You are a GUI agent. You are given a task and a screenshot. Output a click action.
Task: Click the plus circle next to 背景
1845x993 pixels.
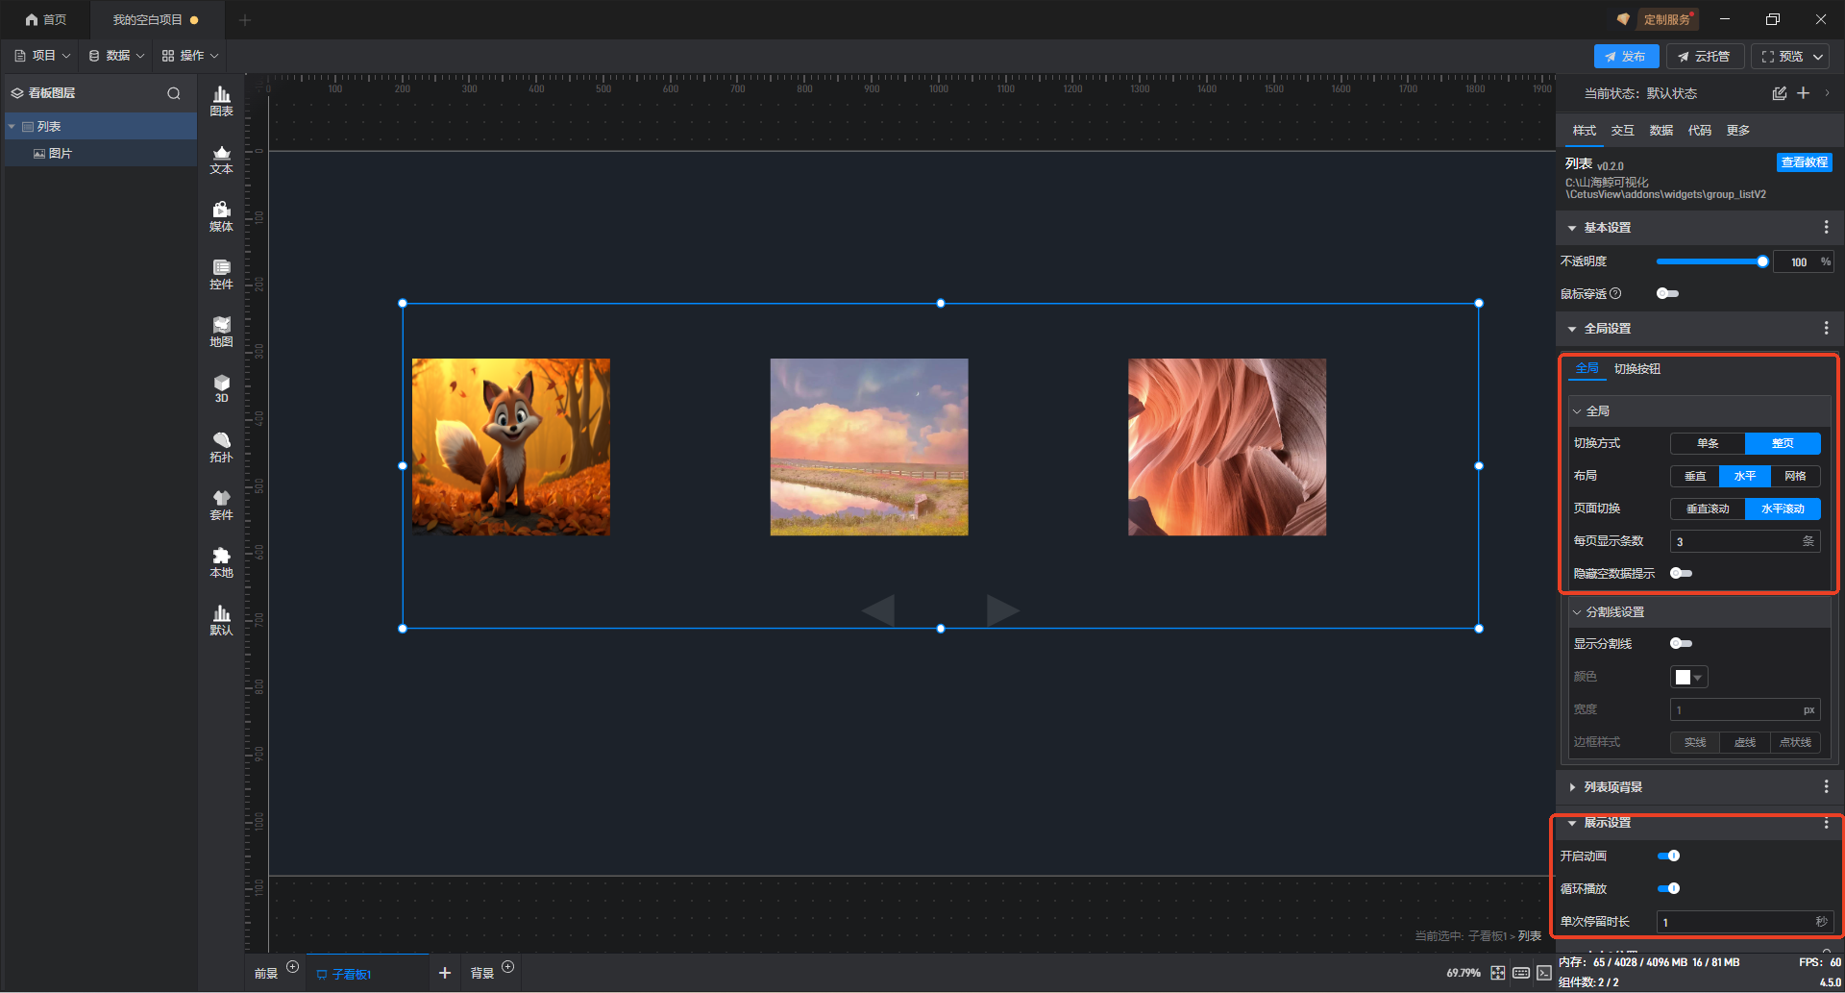(508, 967)
